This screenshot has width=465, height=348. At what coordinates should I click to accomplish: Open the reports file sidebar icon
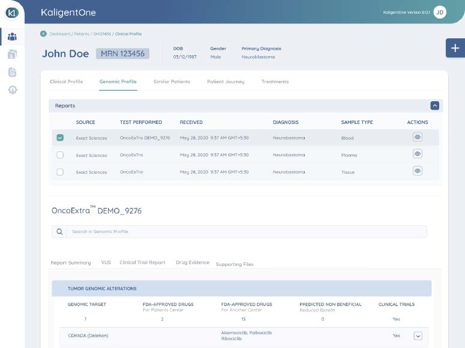(12, 72)
